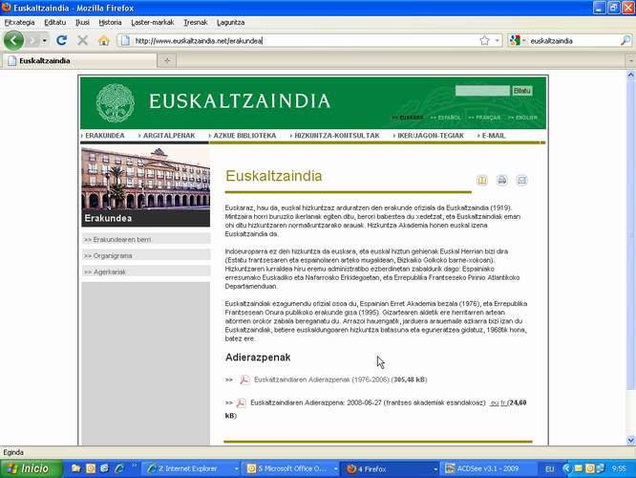636x478 pixels.
Task: Open the Iker/Jagon-tegiak navigation item
Action: [429, 136]
